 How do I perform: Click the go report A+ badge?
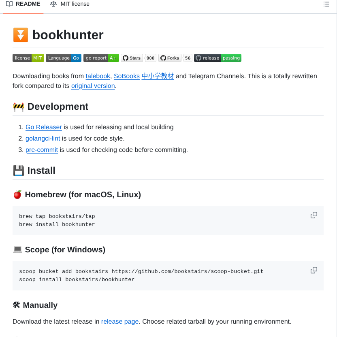(101, 58)
